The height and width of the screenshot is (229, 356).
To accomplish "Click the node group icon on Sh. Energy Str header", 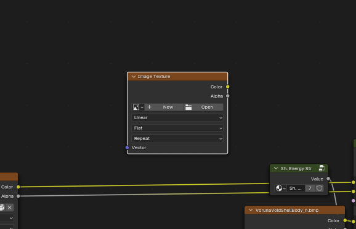I will pos(322,168).
